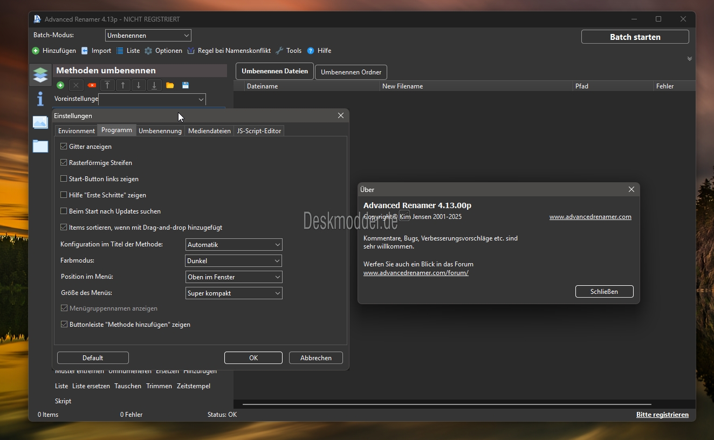Open the Voreinstellungen dropdown
The width and height of the screenshot is (714, 440).
[x=152, y=99]
